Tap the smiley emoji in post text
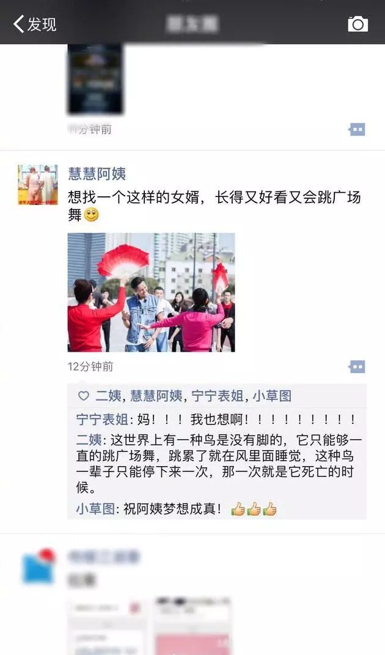Viewport: 385px width, 655px height. (x=92, y=215)
